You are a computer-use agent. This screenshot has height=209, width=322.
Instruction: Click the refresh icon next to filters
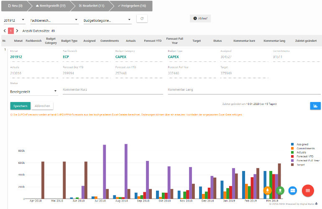tap(142, 19)
